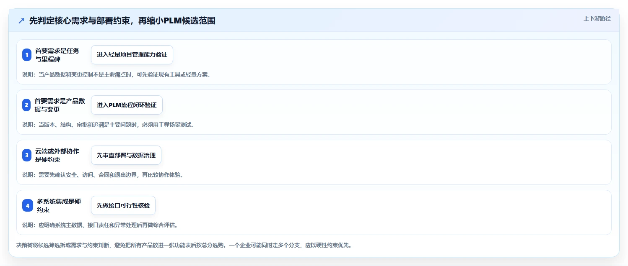The height and width of the screenshot is (266, 628).
Task: Click the number 4 step badge
Action: pyautogui.click(x=28, y=205)
